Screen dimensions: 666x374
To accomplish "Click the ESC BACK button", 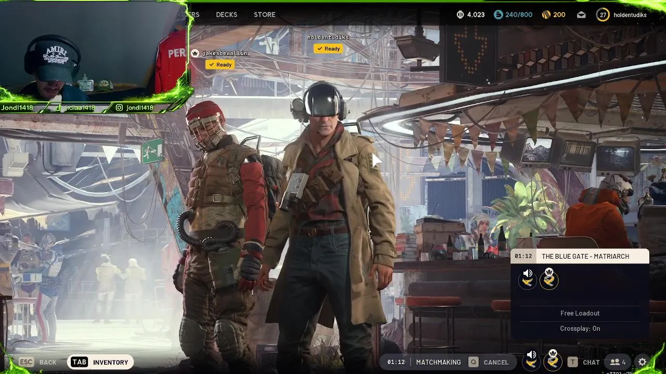I will [x=37, y=362].
